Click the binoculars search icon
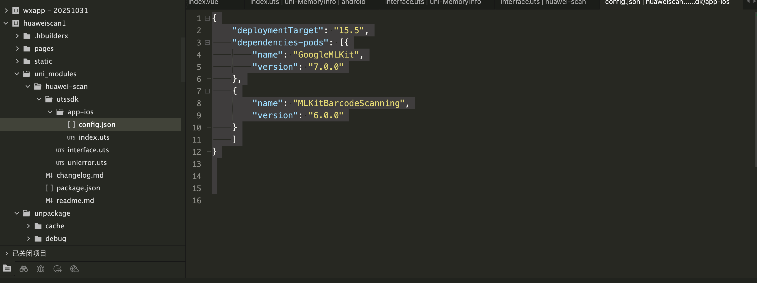The width and height of the screenshot is (757, 283). (x=24, y=269)
